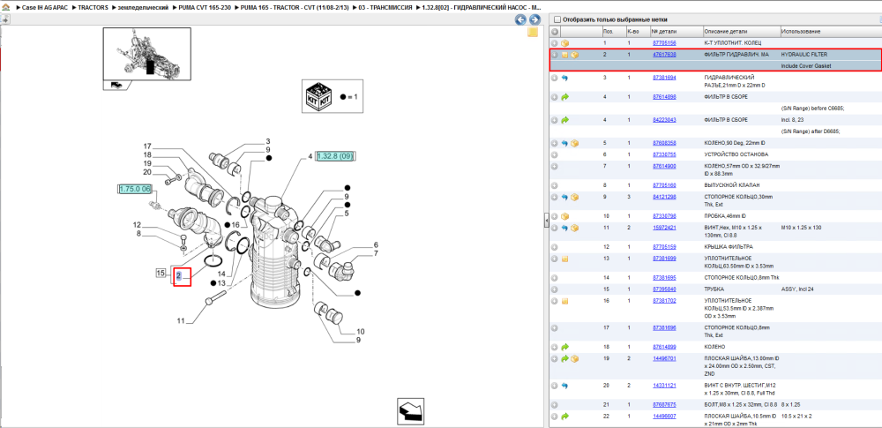Open '03 - ТРАНСМИССИЯ' breadcrumb
Screen dimensions: 882x428
386,9
